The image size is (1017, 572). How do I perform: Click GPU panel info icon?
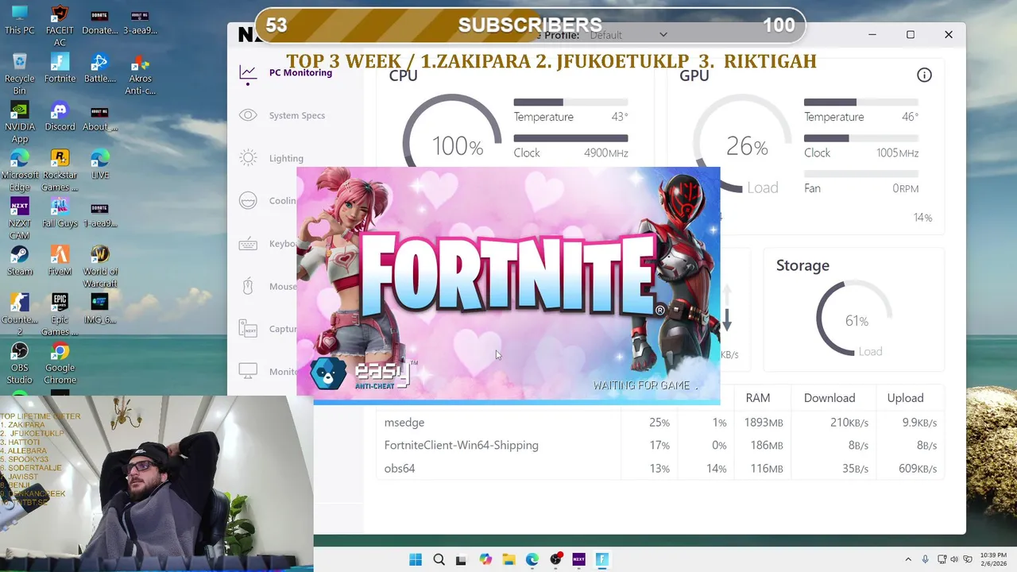(924, 75)
